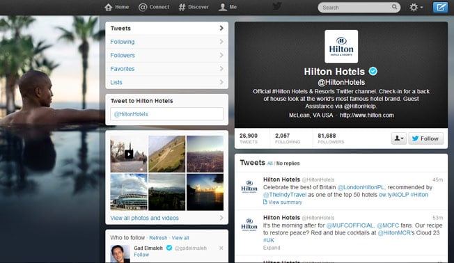Screen dimensions: 454x263
Task: Open the @LondonHiltonPL mention
Action: click(x=361, y=187)
